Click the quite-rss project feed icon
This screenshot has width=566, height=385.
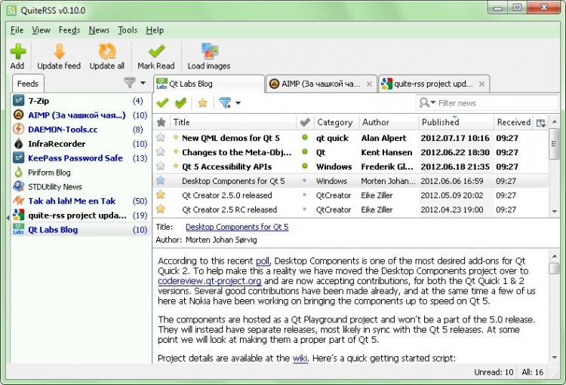18,215
